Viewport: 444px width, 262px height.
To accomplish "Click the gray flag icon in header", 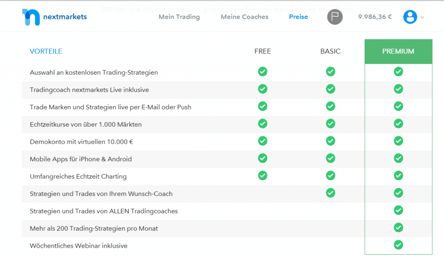I will (x=335, y=17).
